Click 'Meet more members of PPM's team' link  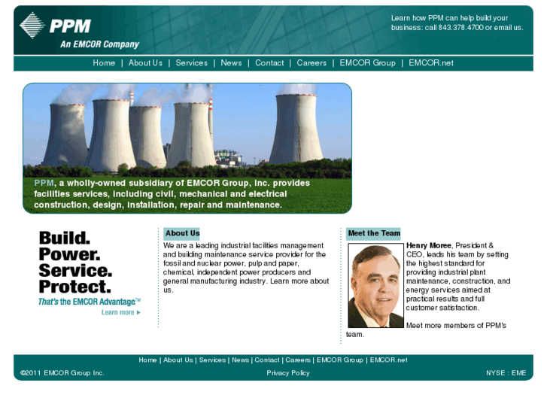[456, 326]
